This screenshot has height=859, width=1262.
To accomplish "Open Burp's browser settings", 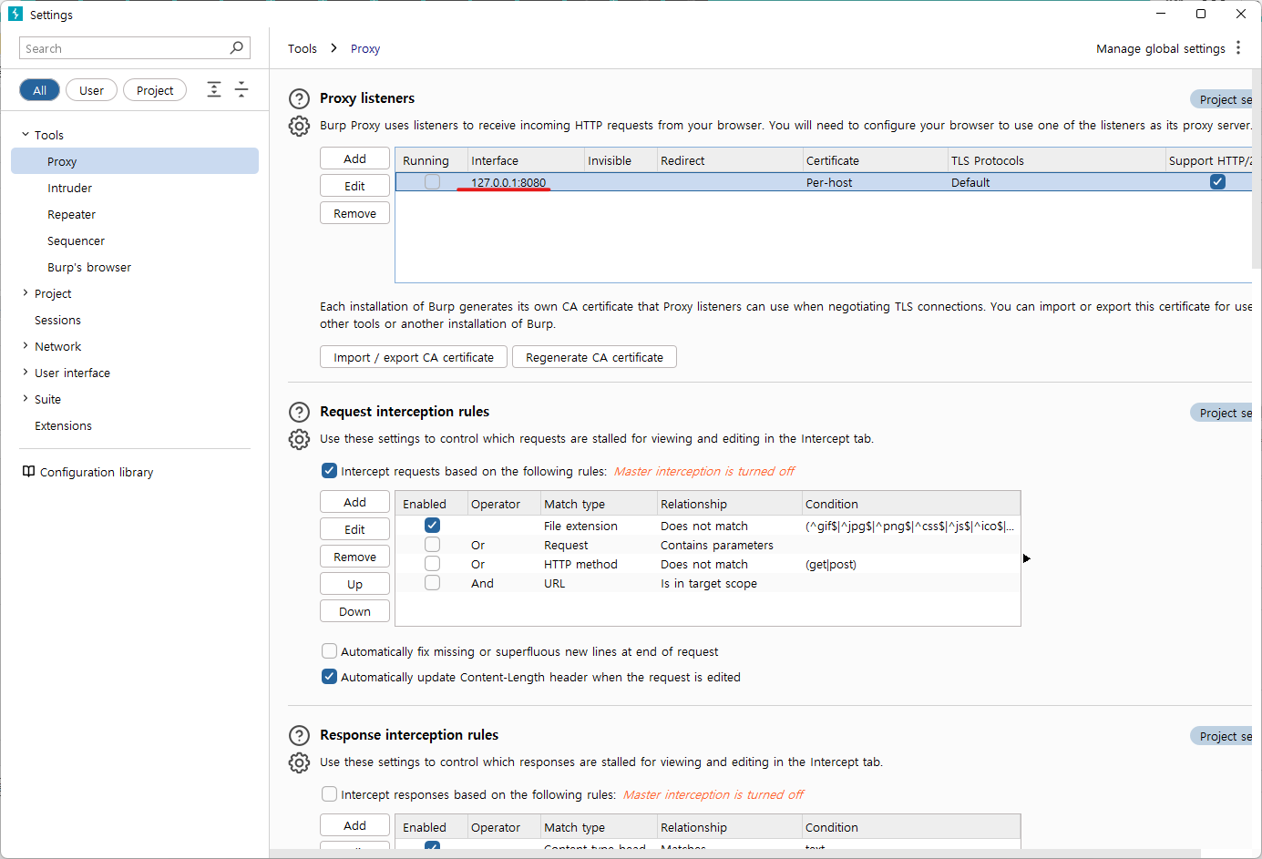I will click(x=89, y=267).
